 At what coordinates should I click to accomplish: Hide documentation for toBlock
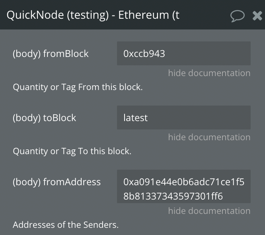coord(209,137)
